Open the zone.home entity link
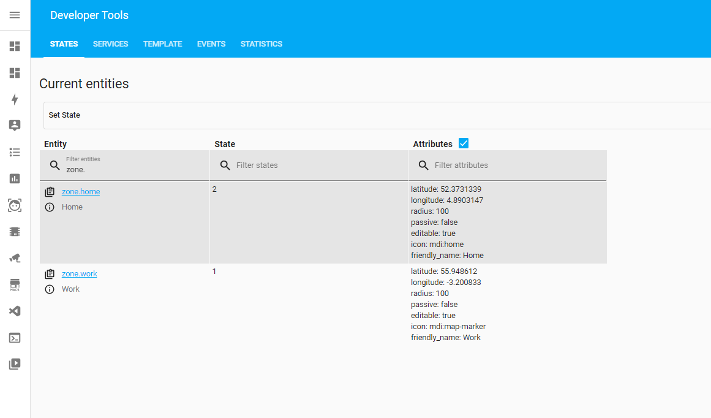 (81, 191)
